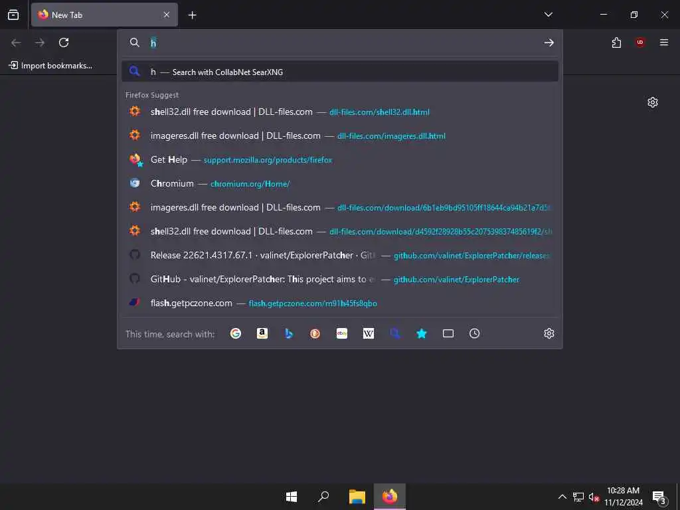Open File Explorer from taskbar

pyautogui.click(x=357, y=497)
